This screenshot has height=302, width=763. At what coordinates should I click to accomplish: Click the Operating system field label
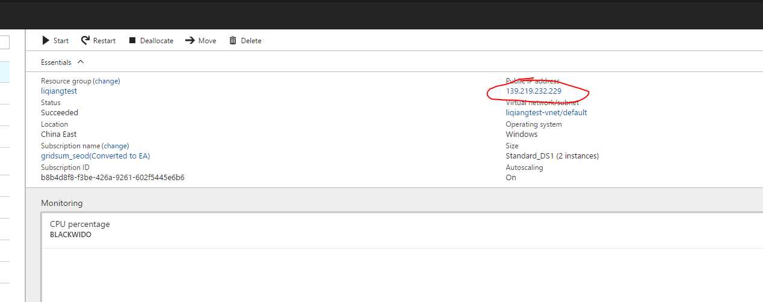tap(534, 124)
